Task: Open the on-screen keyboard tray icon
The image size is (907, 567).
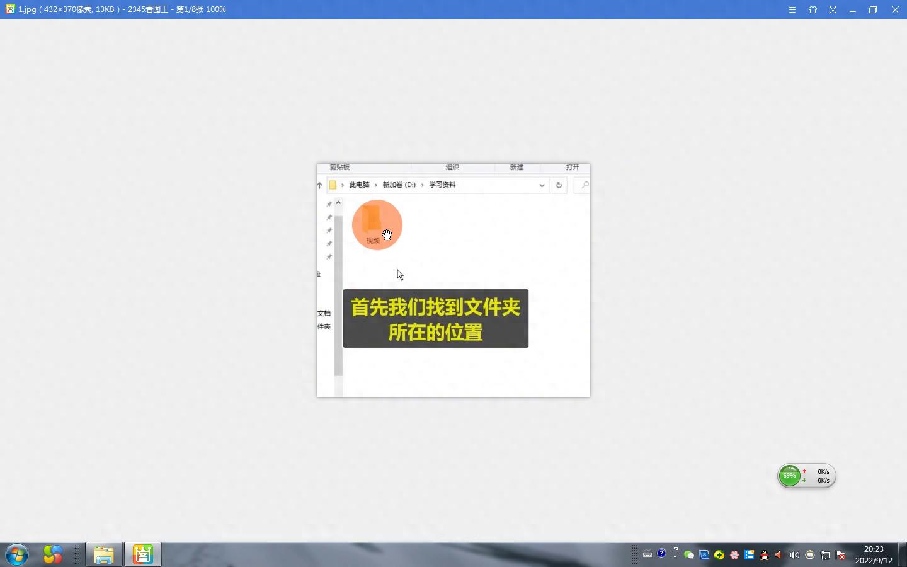Action: [x=647, y=554]
